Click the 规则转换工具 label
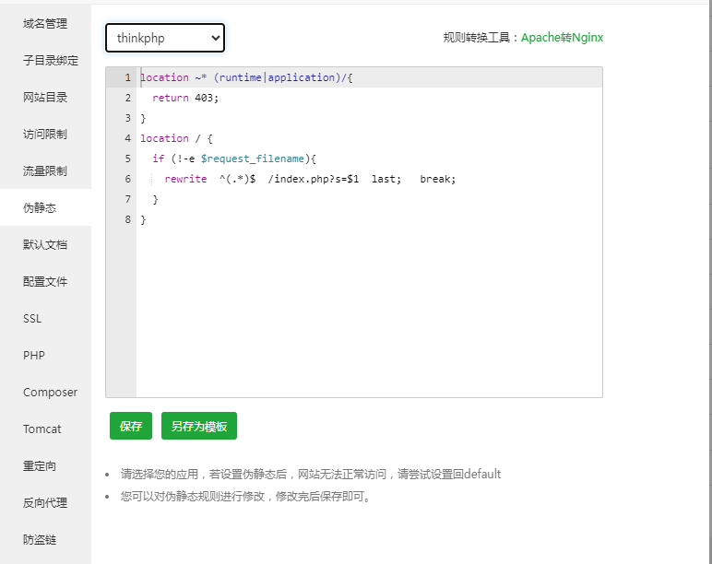 click(481, 37)
